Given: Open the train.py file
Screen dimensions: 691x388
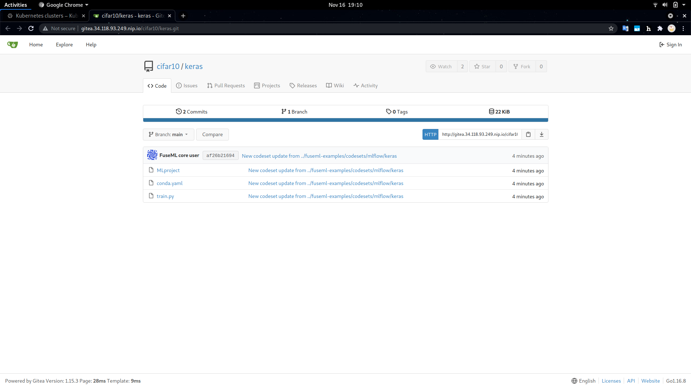Looking at the screenshot, I should click(165, 196).
